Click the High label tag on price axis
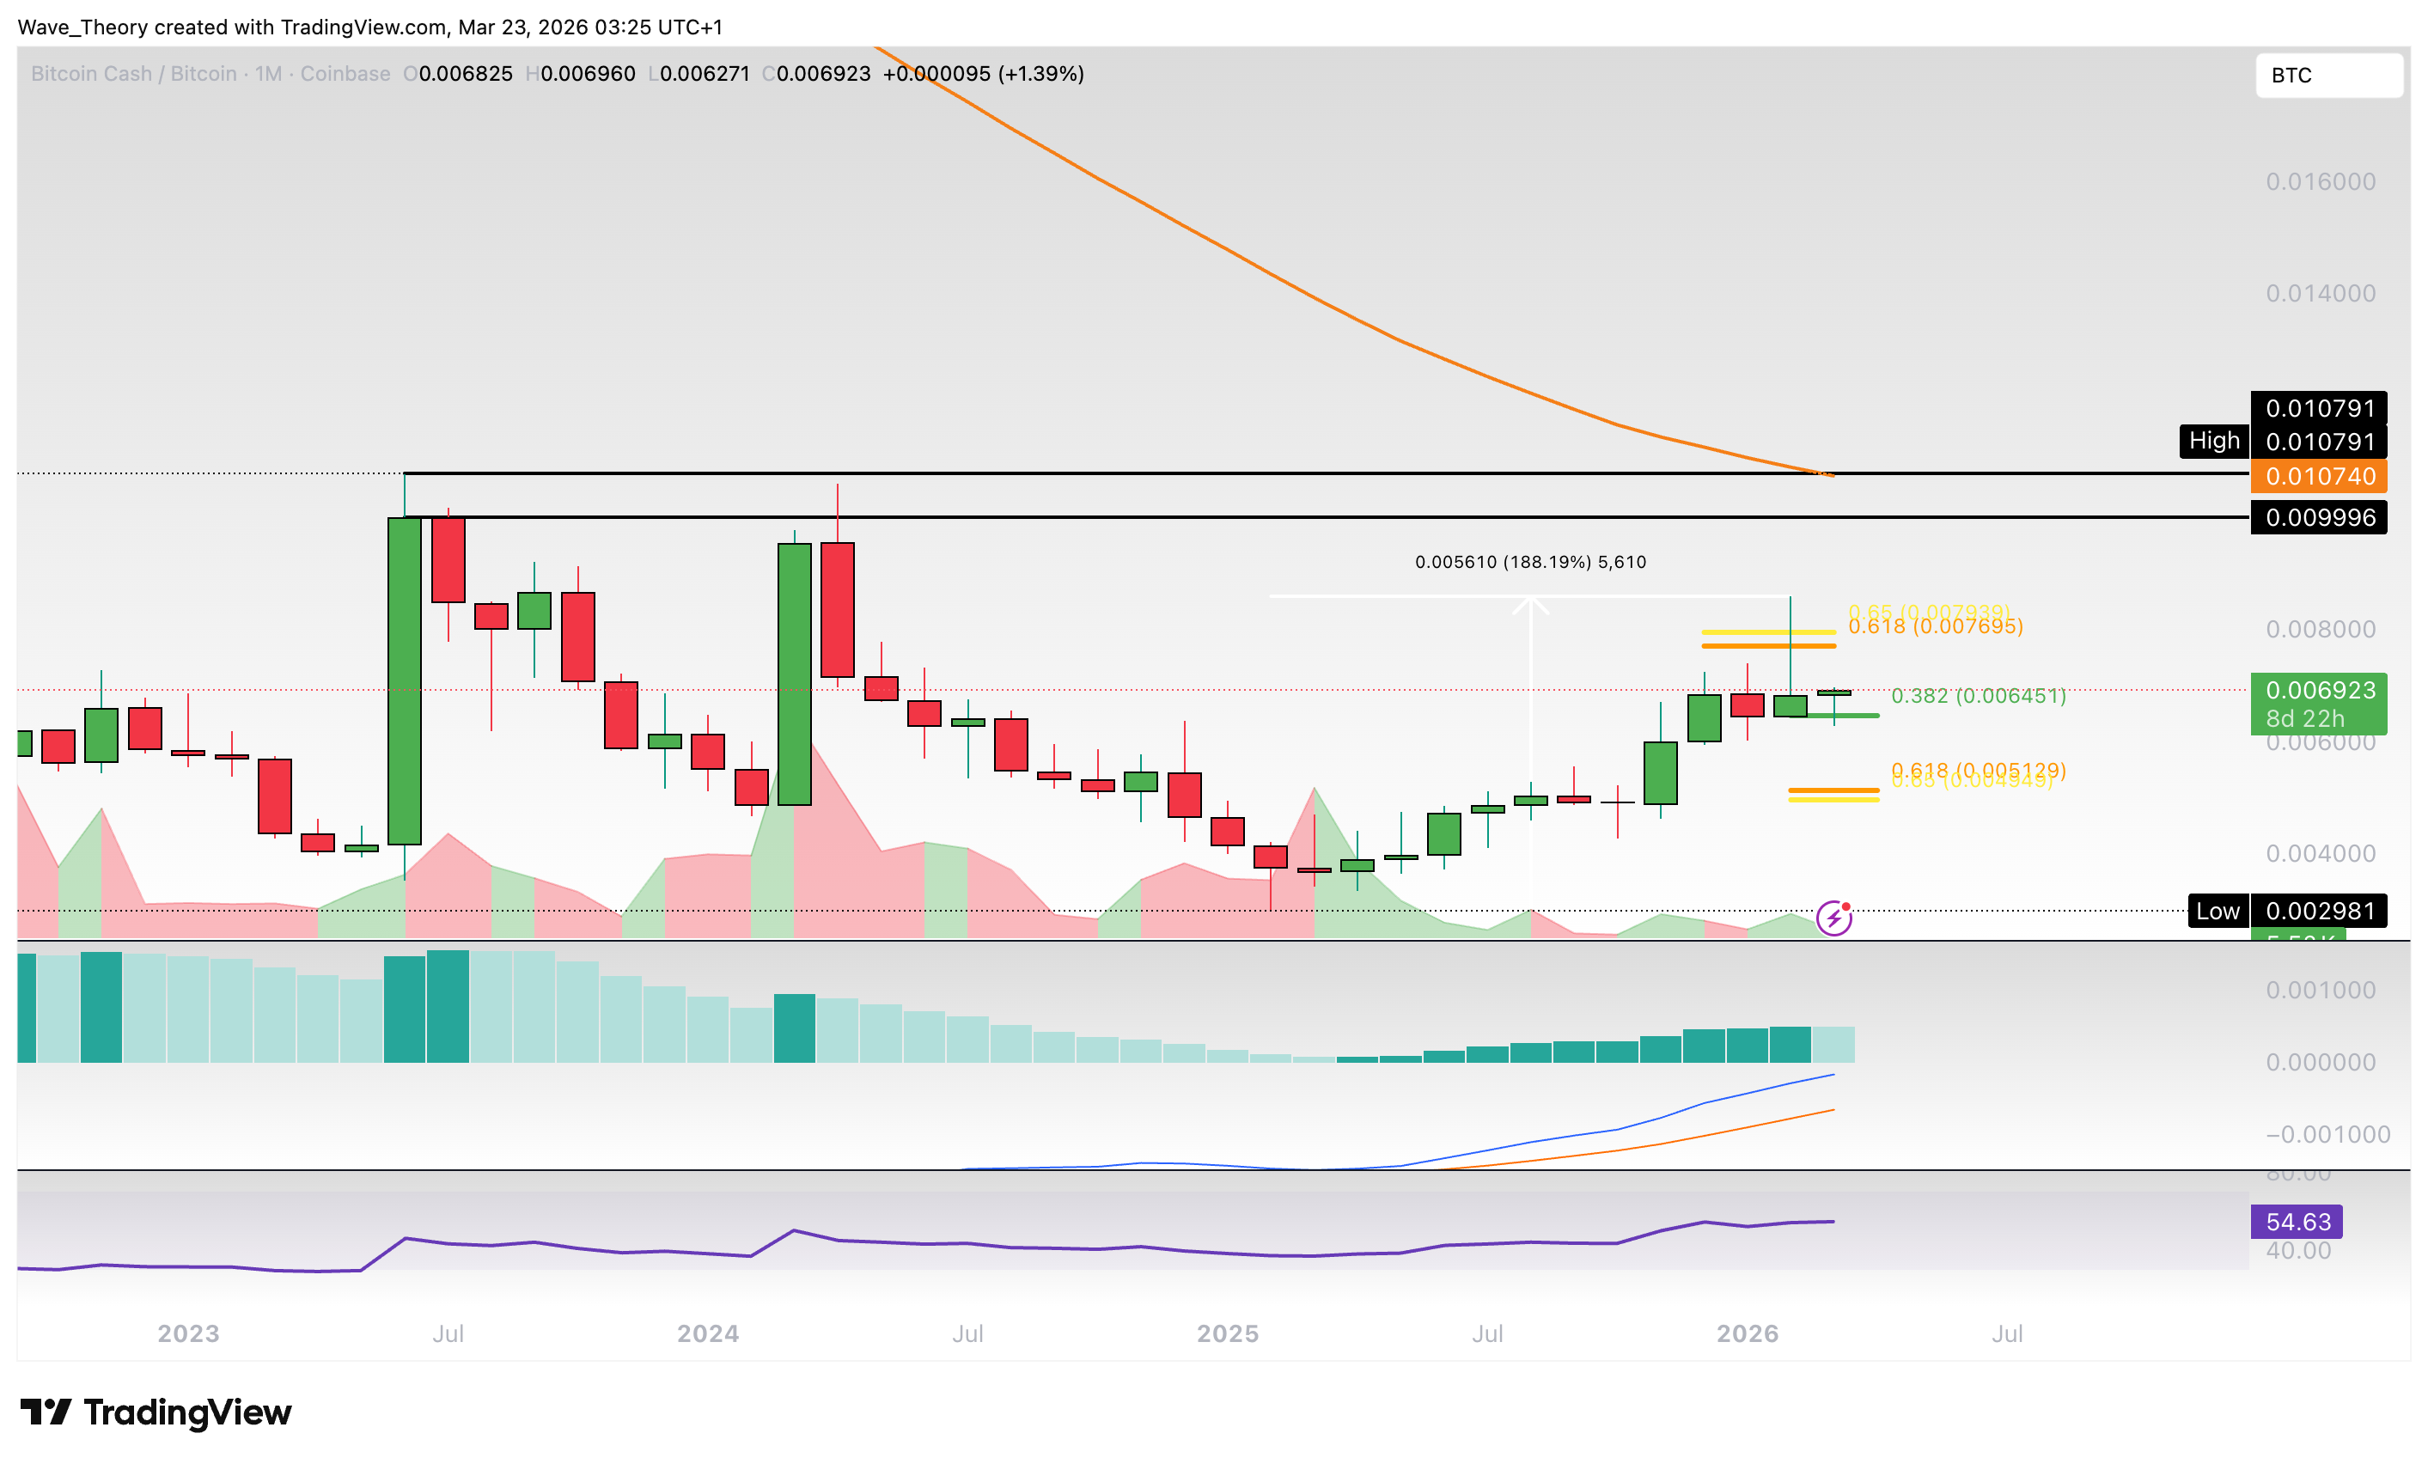The image size is (2428, 1464). (x=2213, y=442)
